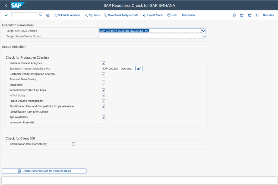Click the "Check for Productive Client(s)" heading
This screenshot has width=278, height=185.
tap(27, 58)
